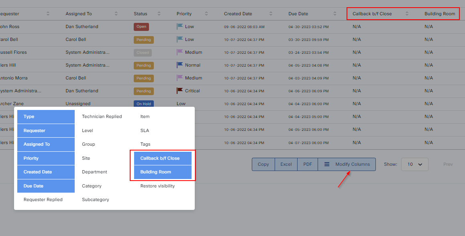Click the red Open status badge
The image size is (465, 236).
141,27
